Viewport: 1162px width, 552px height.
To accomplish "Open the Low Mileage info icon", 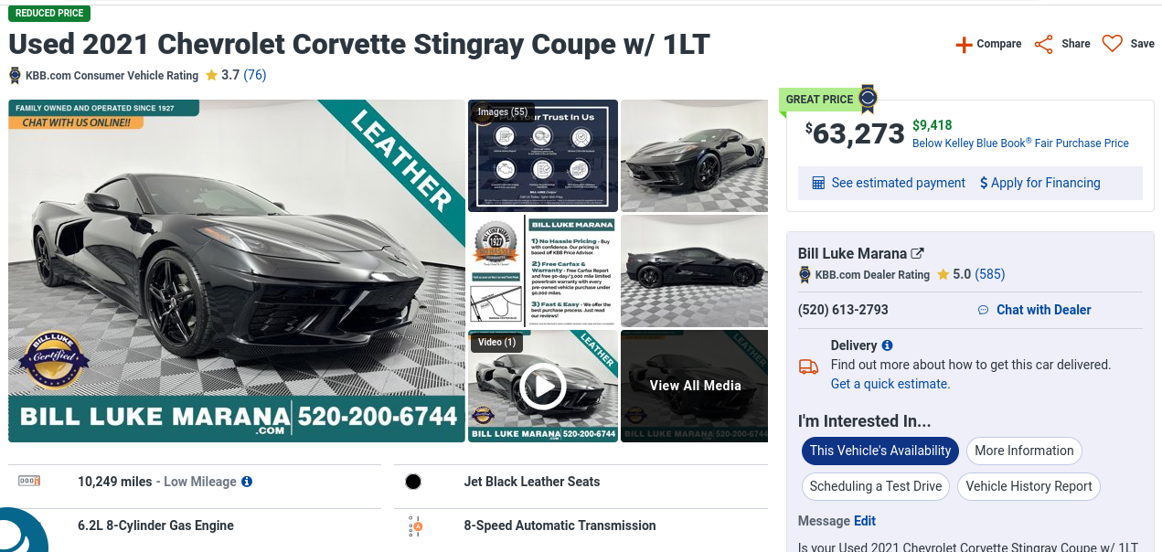I will pyautogui.click(x=247, y=482).
